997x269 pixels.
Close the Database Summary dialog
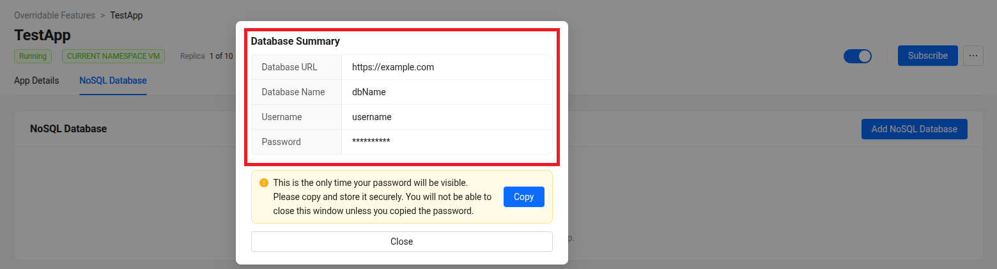point(401,242)
